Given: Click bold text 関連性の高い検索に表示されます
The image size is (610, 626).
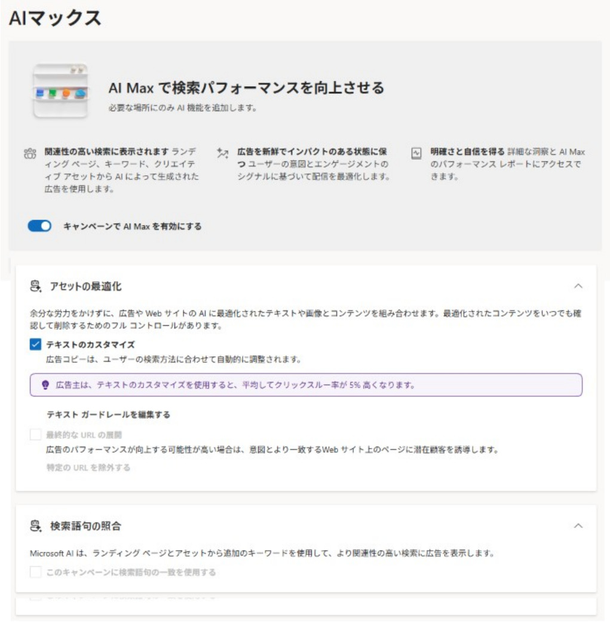Looking at the screenshot, I should (106, 152).
